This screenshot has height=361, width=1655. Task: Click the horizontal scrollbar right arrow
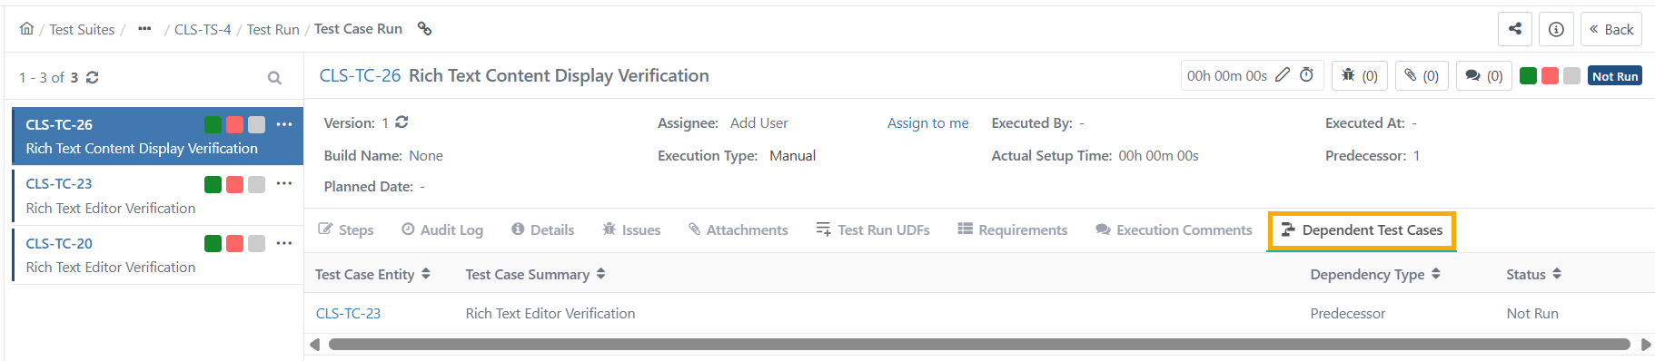click(x=1646, y=345)
